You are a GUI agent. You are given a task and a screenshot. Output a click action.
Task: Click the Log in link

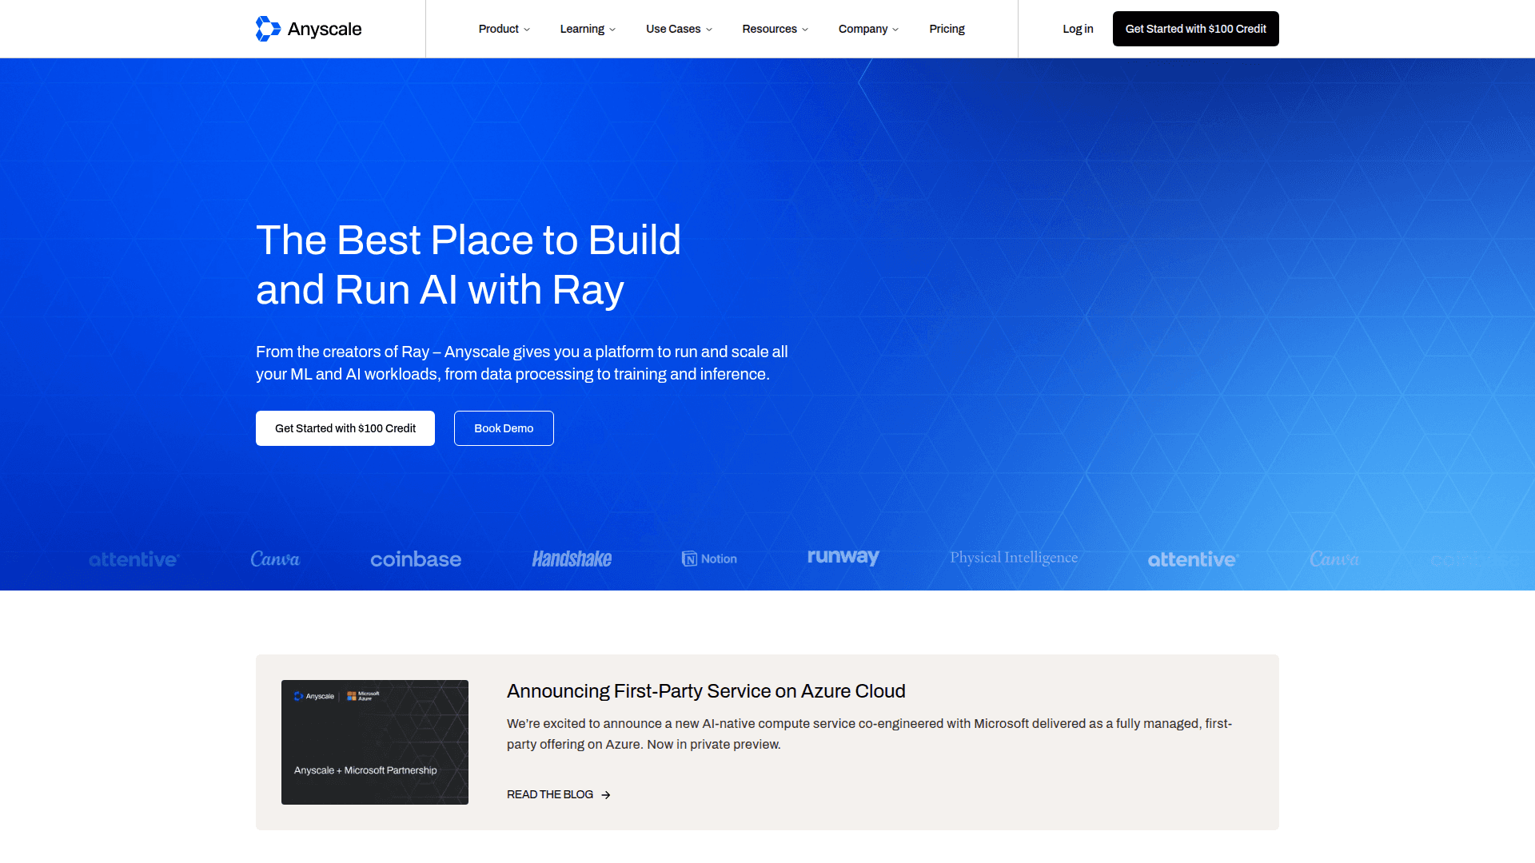(1078, 29)
